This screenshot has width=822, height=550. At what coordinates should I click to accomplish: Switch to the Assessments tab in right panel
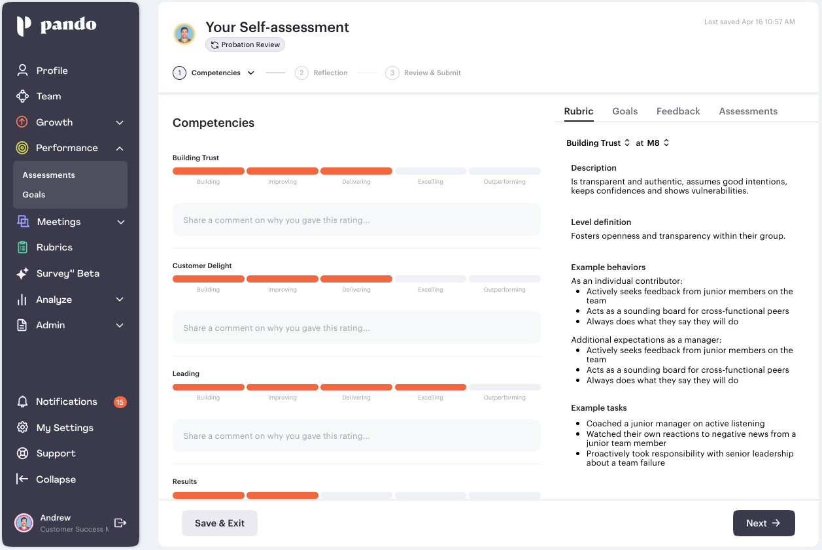point(748,111)
